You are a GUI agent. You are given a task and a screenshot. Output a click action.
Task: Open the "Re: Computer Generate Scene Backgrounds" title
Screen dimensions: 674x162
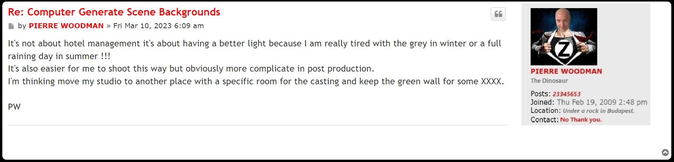pyautogui.click(x=114, y=12)
